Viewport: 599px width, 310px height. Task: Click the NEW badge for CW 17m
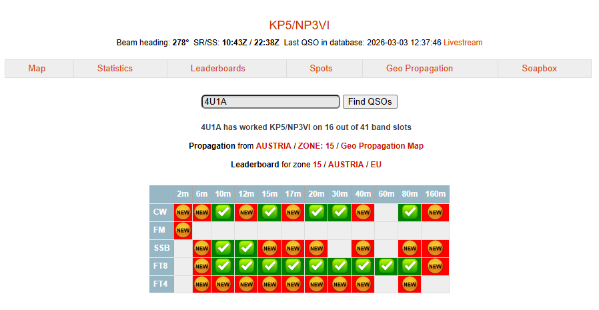[293, 212]
